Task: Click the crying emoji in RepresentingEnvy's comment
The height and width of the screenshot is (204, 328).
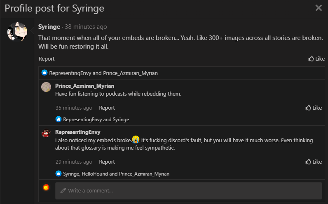Action: [x=136, y=140]
